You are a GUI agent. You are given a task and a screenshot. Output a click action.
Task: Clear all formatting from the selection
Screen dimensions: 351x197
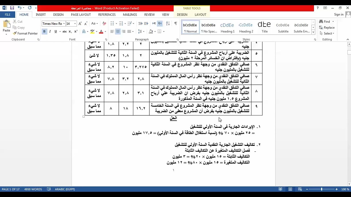(x=104, y=24)
